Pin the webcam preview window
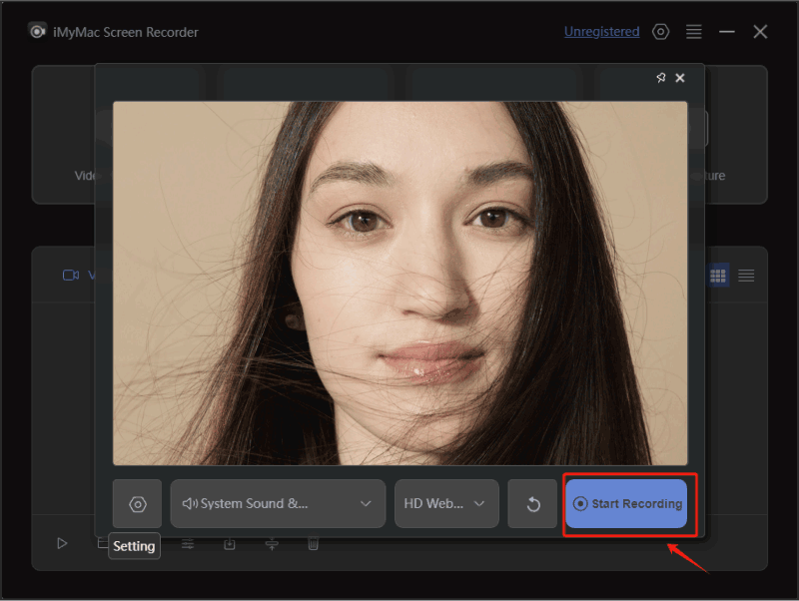This screenshot has width=799, height=601. [661, 77]
